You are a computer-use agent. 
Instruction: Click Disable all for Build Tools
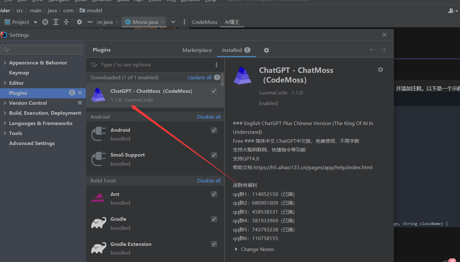(209, 180)
